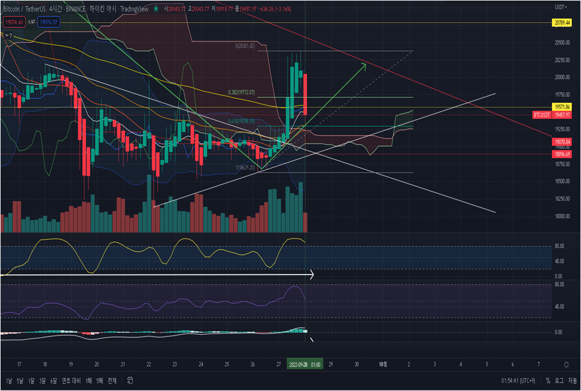
Task: Click the 19070.84 red price label
Action: [x=562, y=142]
